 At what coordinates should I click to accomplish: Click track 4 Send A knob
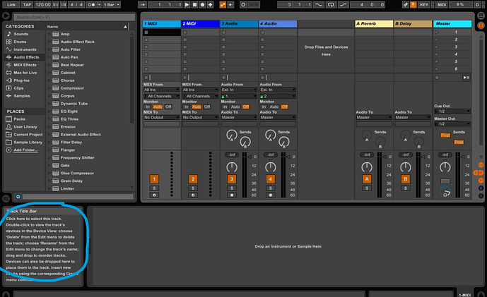[270, 135]
